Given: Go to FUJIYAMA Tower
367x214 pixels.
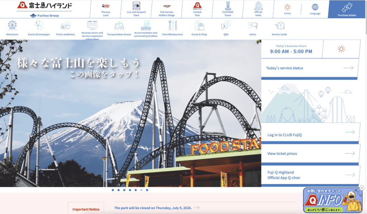Looking at the screenshot, I should [228, 10].
